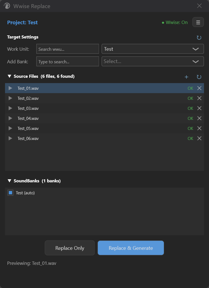Screen dimensions: 209x288
Task: Click the Wwise Replace app logo
Action: tap(7, 6)
